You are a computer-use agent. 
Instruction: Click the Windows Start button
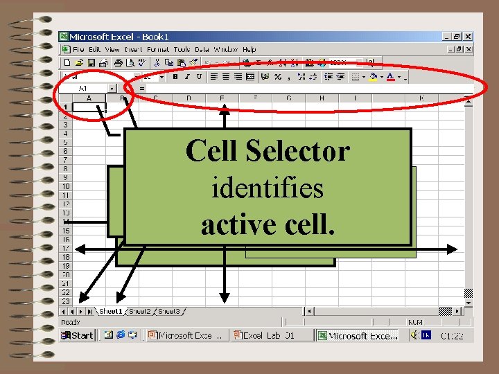tap(78, 335)
